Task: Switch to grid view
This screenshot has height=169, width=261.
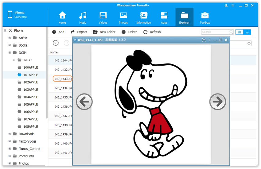Action: tap(240, 32)
